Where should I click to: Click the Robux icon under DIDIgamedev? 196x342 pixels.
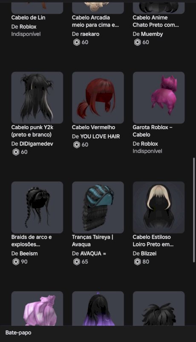[16, 152]
